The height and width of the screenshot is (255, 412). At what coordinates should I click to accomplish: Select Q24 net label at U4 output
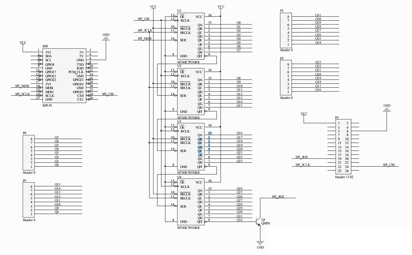click(240, 189)
